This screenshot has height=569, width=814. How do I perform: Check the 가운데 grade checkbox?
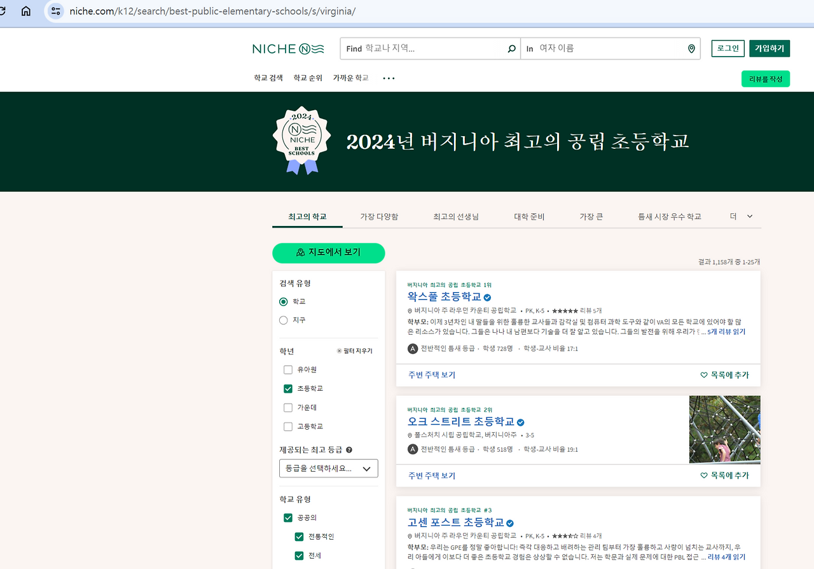[288, 408]
